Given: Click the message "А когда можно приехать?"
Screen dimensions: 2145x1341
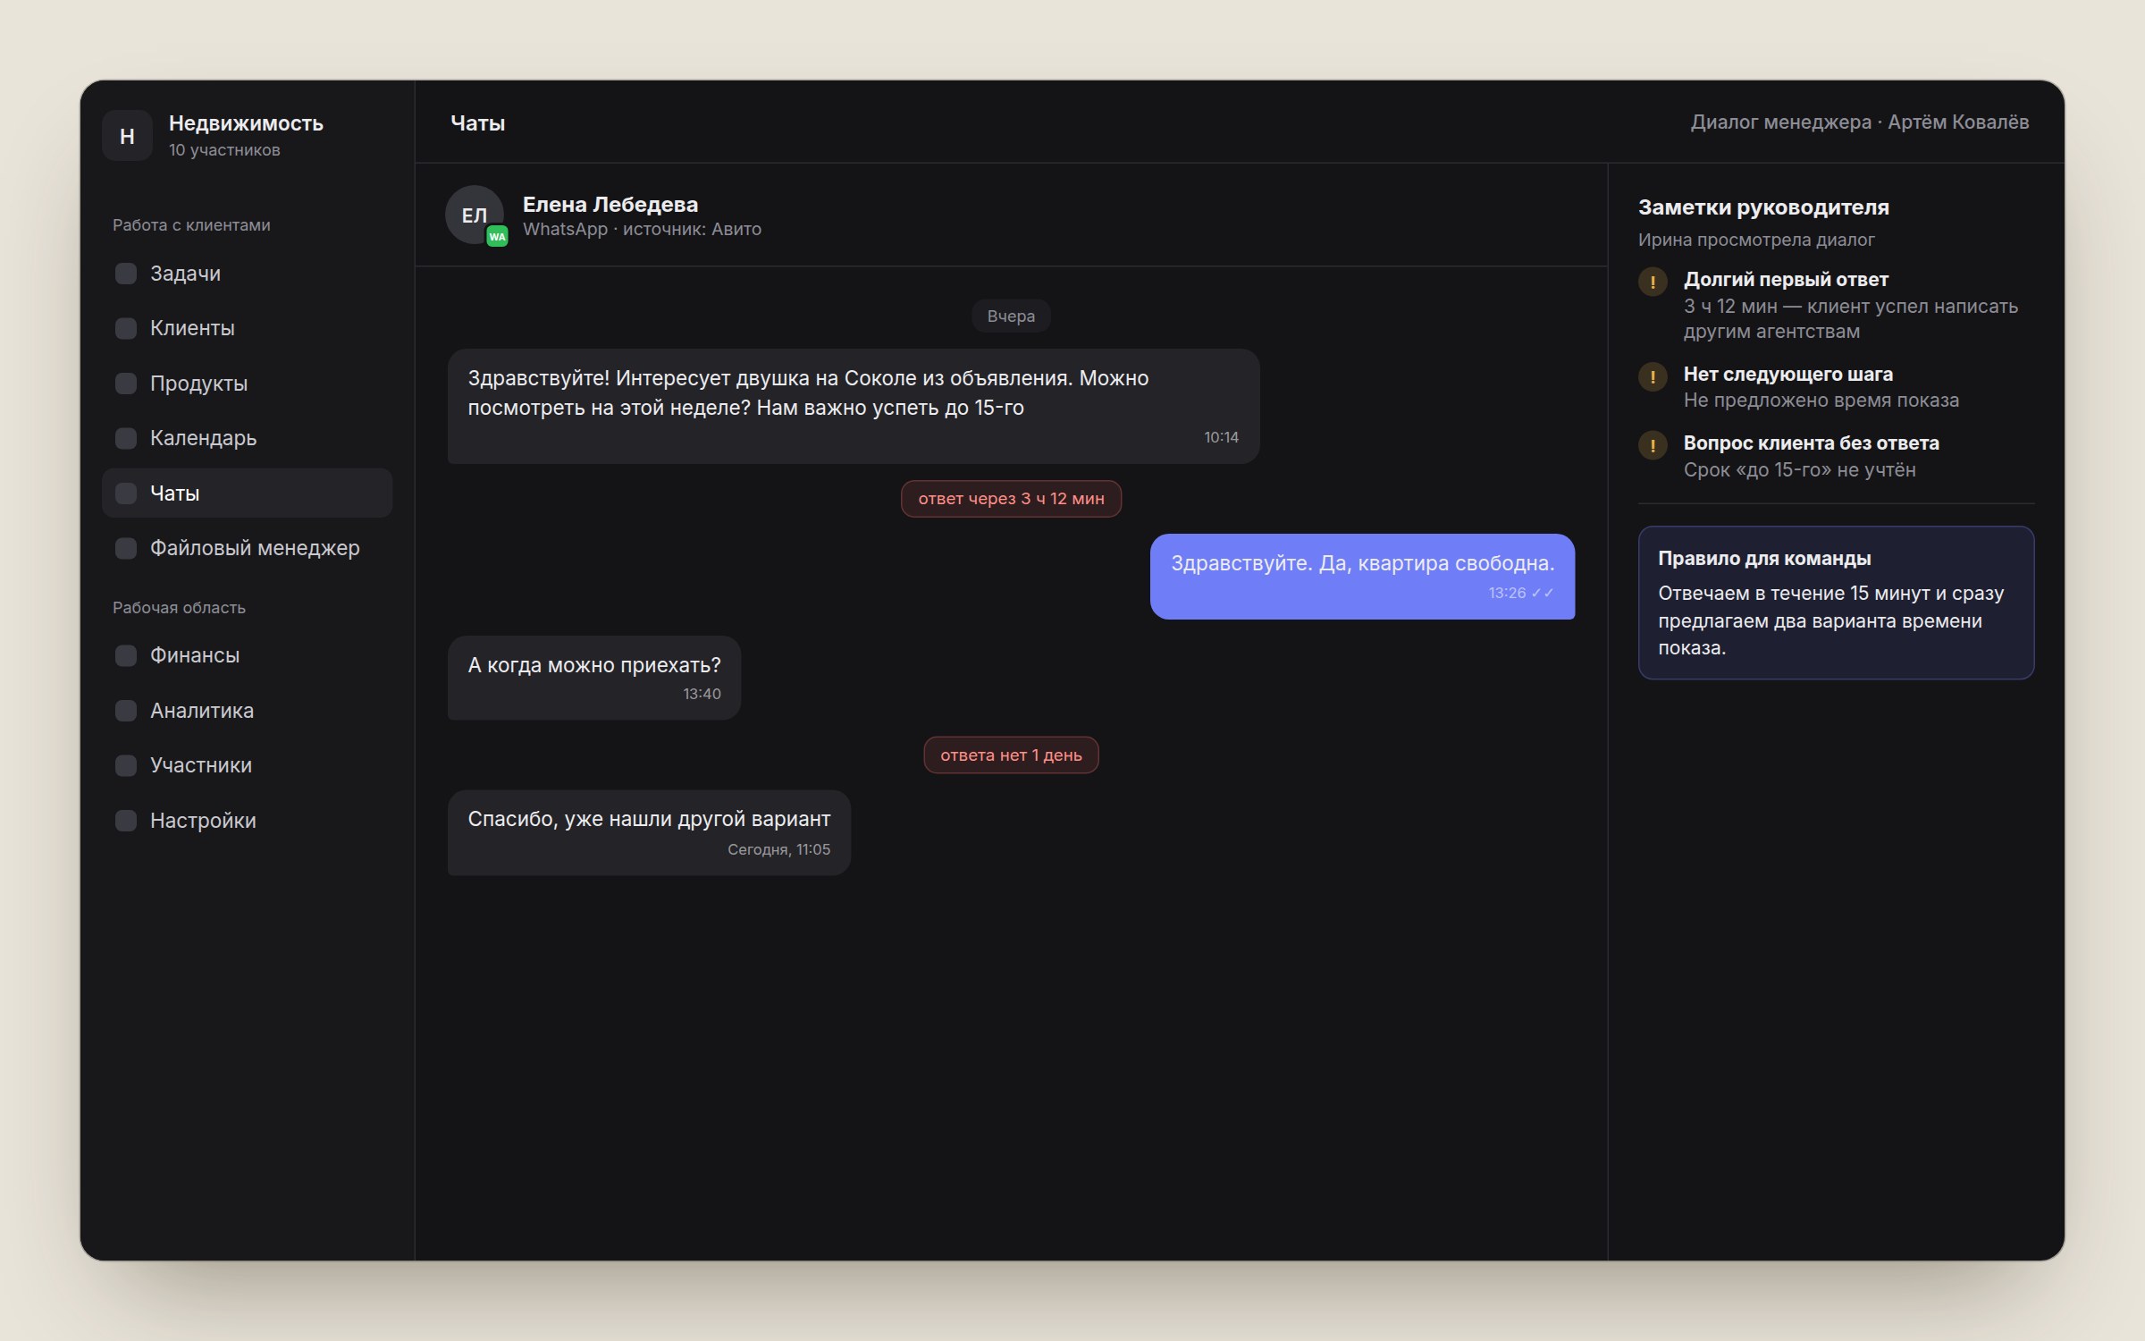Looking at the screenshot, I should (x=594, y=678).
